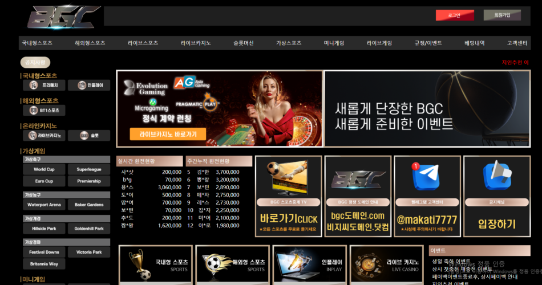Open Festival Downs virtual horse race
Viewport: 542px width, 285px height.
click(x=44, y=252)
